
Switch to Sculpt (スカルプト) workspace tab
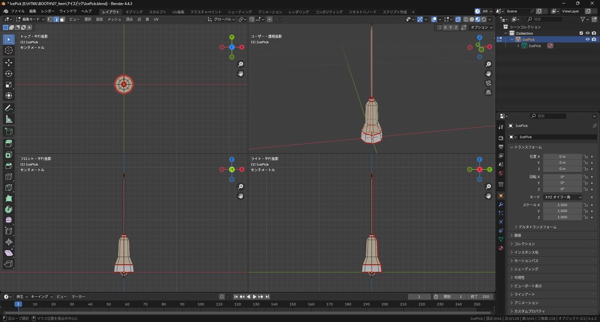[157, 12]
